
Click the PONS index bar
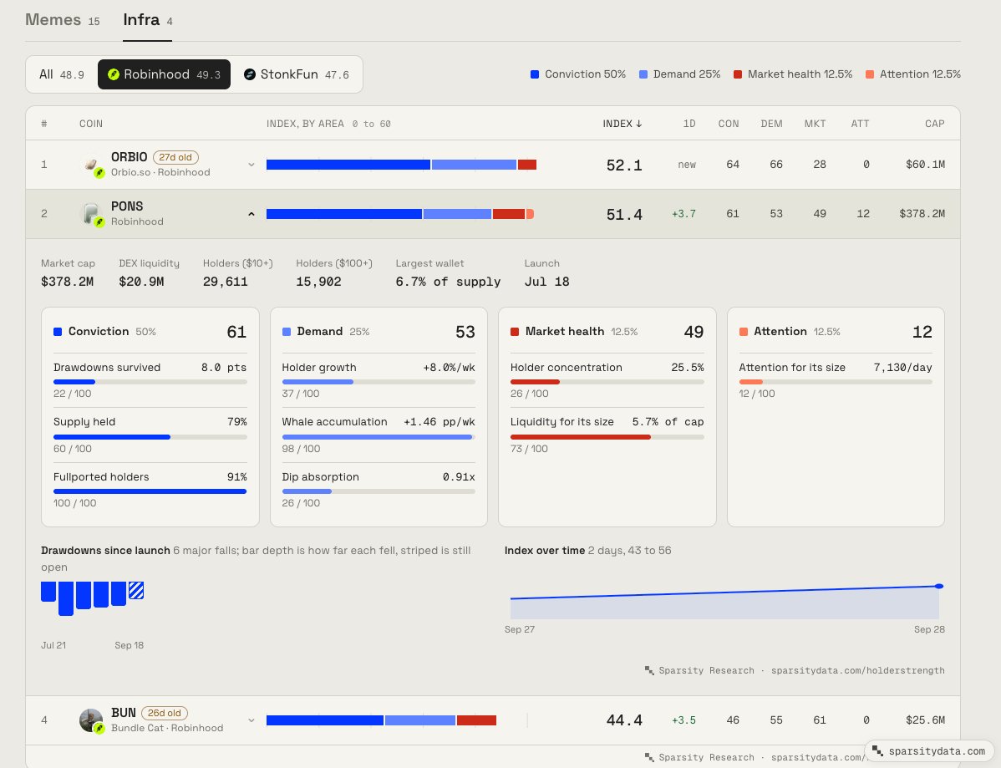(x=399, y=214)
